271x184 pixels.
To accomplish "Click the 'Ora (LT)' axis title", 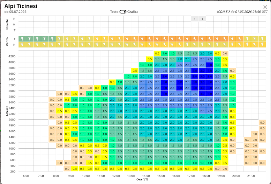I will pyautogui.click(x=142, y=179).
